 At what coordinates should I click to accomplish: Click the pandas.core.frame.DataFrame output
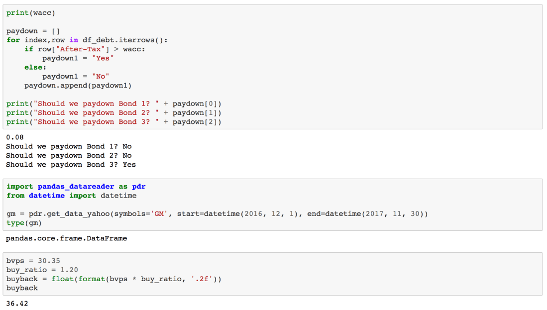pos(66,238)
